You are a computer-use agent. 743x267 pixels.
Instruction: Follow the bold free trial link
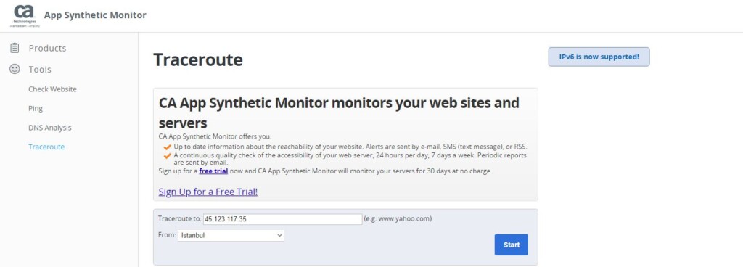coord(213,171)
